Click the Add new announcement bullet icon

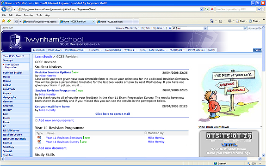(x=36, y=120)
